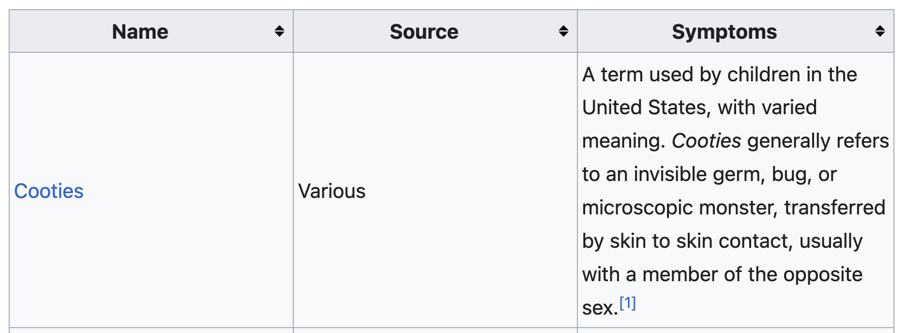Viewport: 907px width, 333px height.
Task: Select the Name column header label
Action: click(140, 32)
